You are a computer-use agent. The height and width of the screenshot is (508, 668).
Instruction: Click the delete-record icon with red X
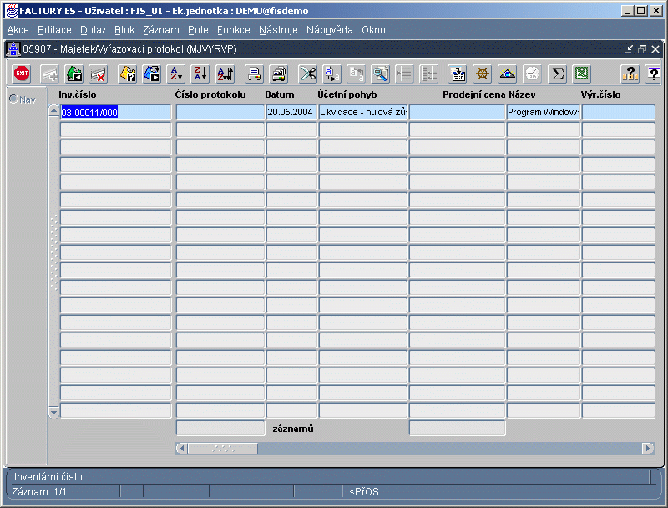(x=98, y=74)
